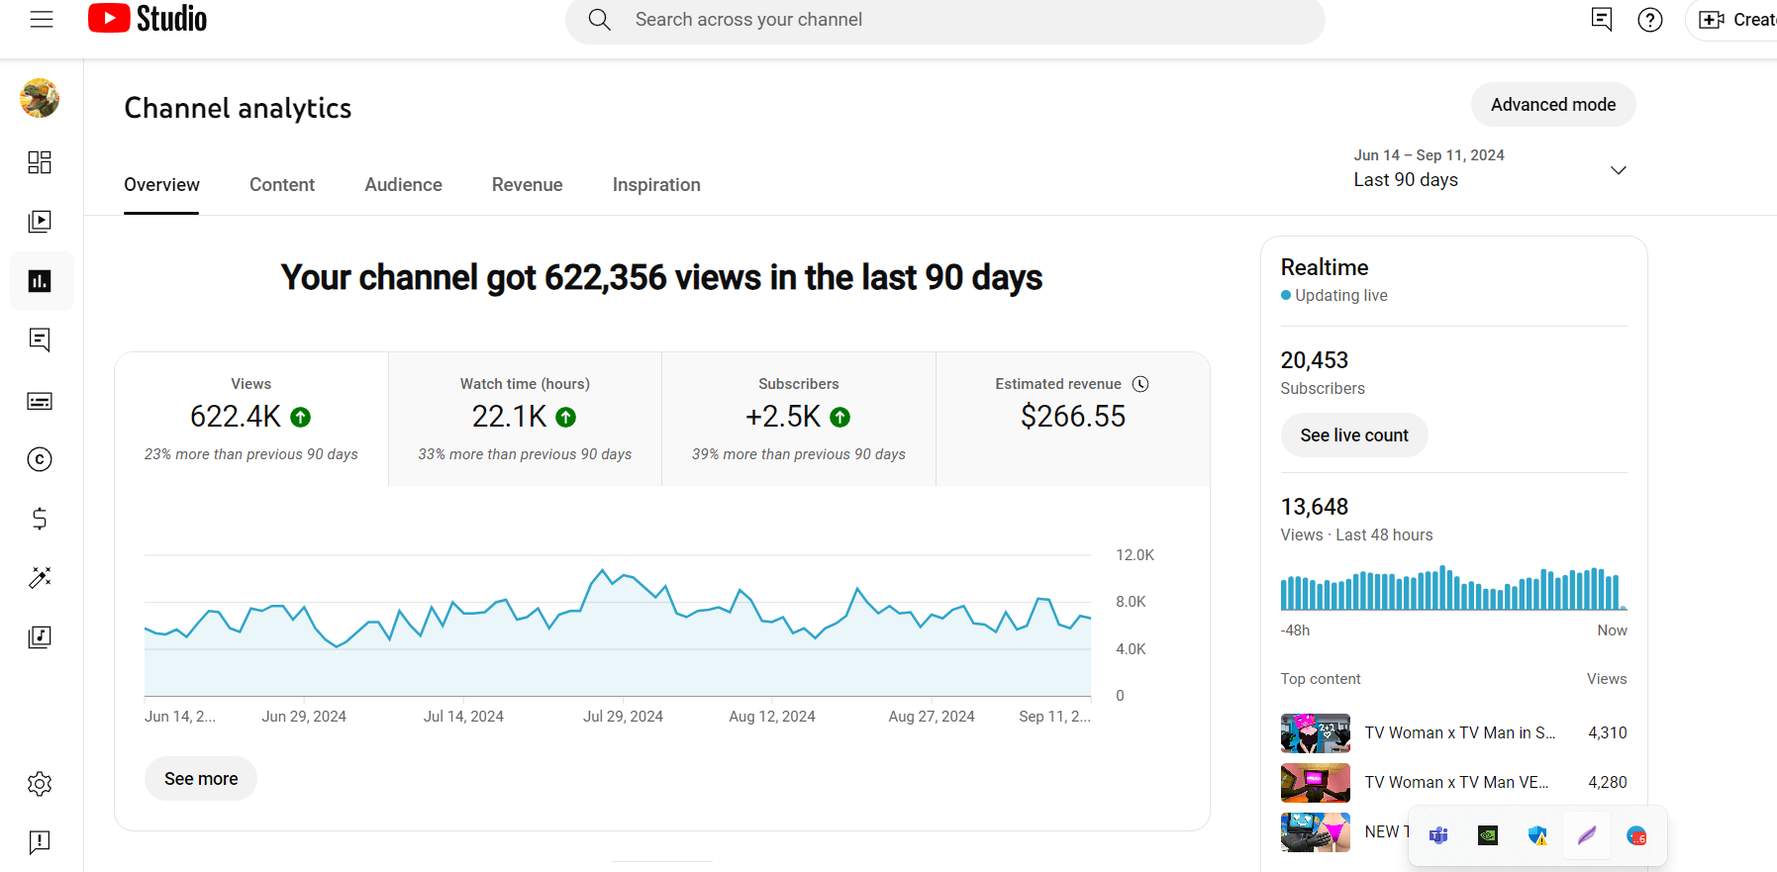Click top content title TV Woman x TV Man VE...
The width and height of the screenshot is (1777, 872).
[1457, 783]
